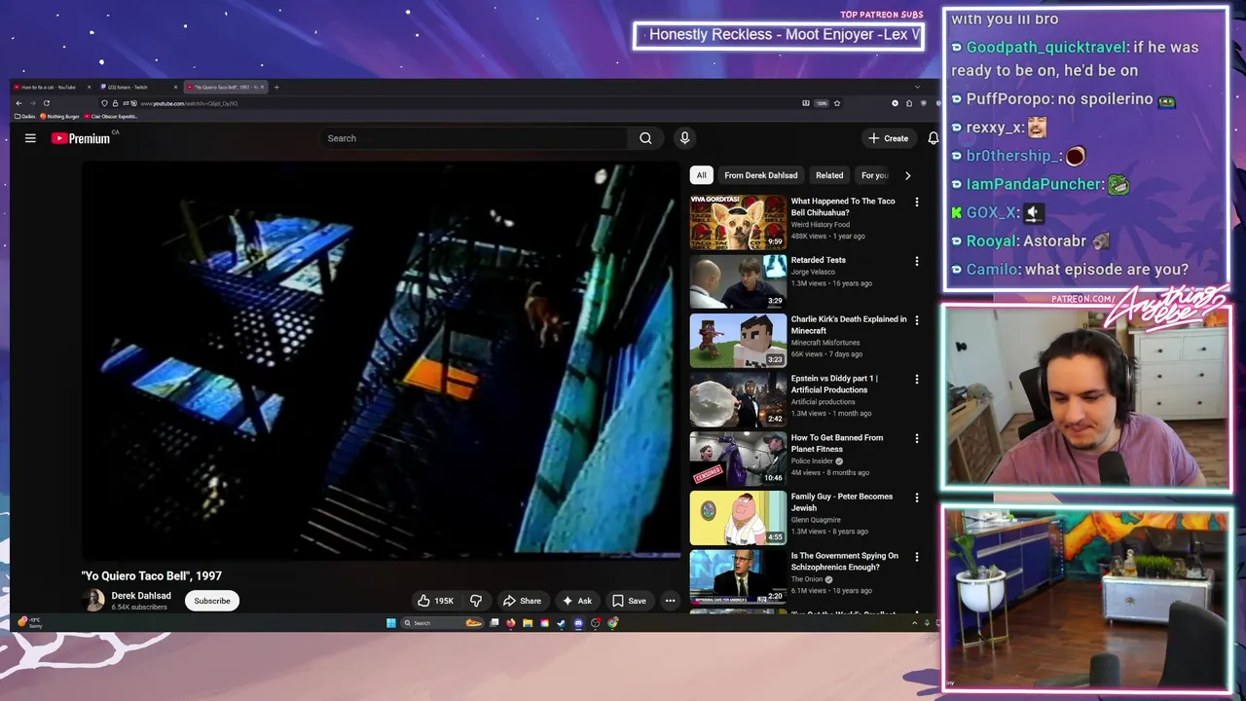Open options for Family Guy Peter video
This screenshot has width=1246, height=701.
916,497
